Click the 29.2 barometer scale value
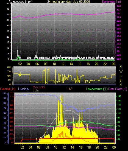Image resolution: width=128 pixels, height=151 pixels. 119,44
